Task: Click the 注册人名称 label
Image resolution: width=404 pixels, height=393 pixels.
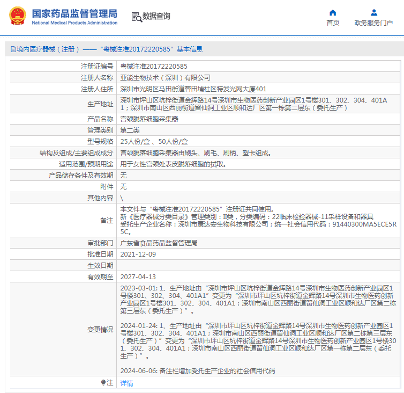Action: coord(97,78)
